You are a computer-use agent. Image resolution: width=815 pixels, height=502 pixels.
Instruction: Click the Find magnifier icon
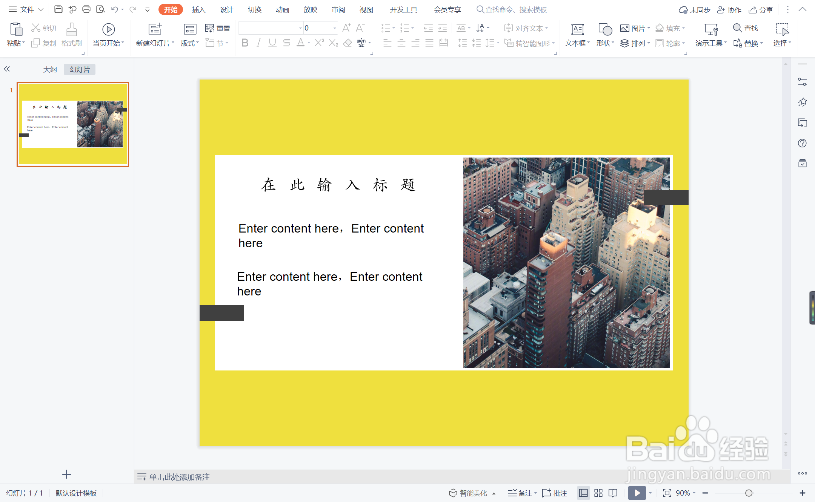(x=737, y=28)
